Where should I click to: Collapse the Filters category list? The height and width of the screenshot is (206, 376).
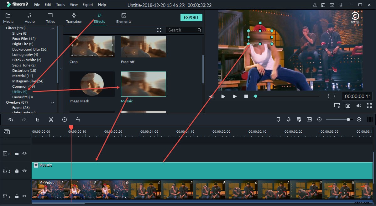click(53, 28)
